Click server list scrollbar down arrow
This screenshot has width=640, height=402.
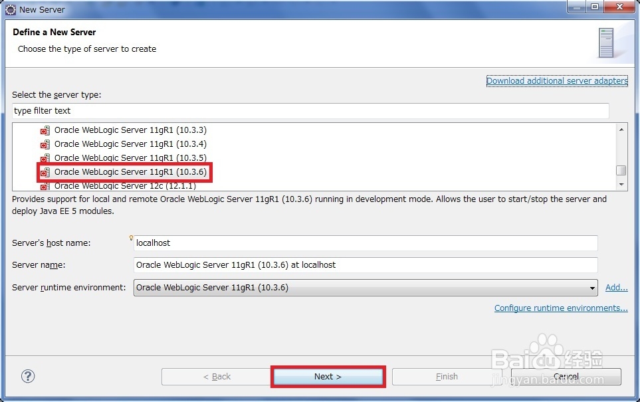tap(621, 185)
